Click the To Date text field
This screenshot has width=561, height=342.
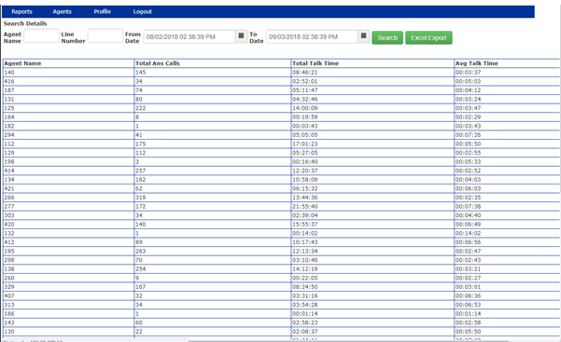[x=312, y=36]
